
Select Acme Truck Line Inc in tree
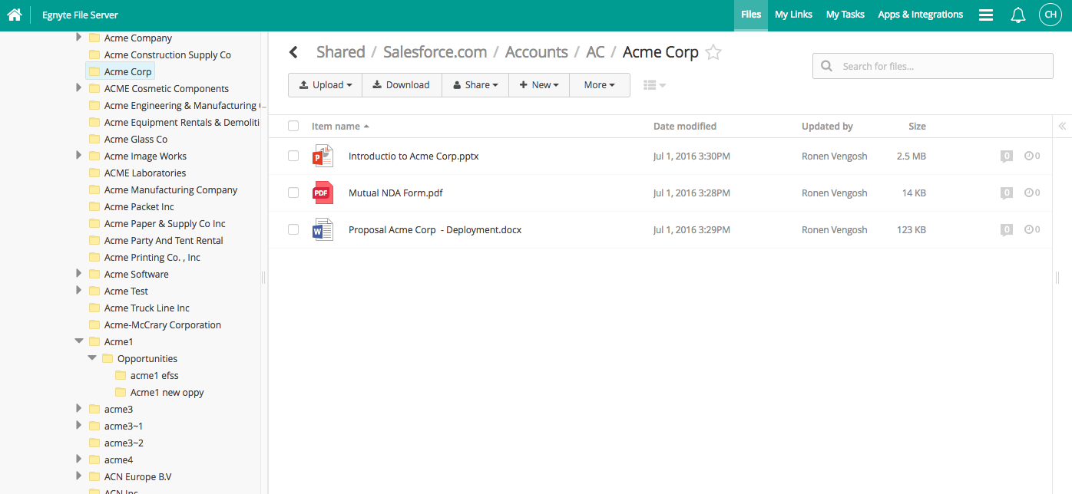tap(147, 308)
